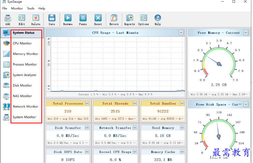Click the CPU Monitor chip icon

pos(6,43)
